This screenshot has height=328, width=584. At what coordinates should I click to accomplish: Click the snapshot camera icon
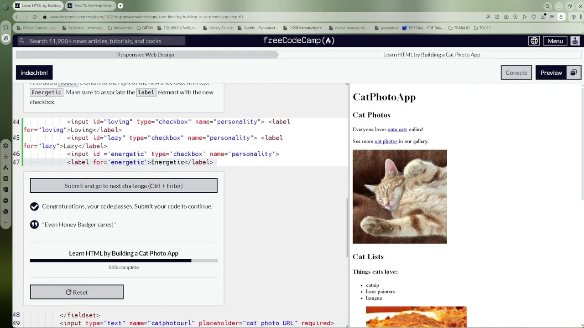point(506,17)
